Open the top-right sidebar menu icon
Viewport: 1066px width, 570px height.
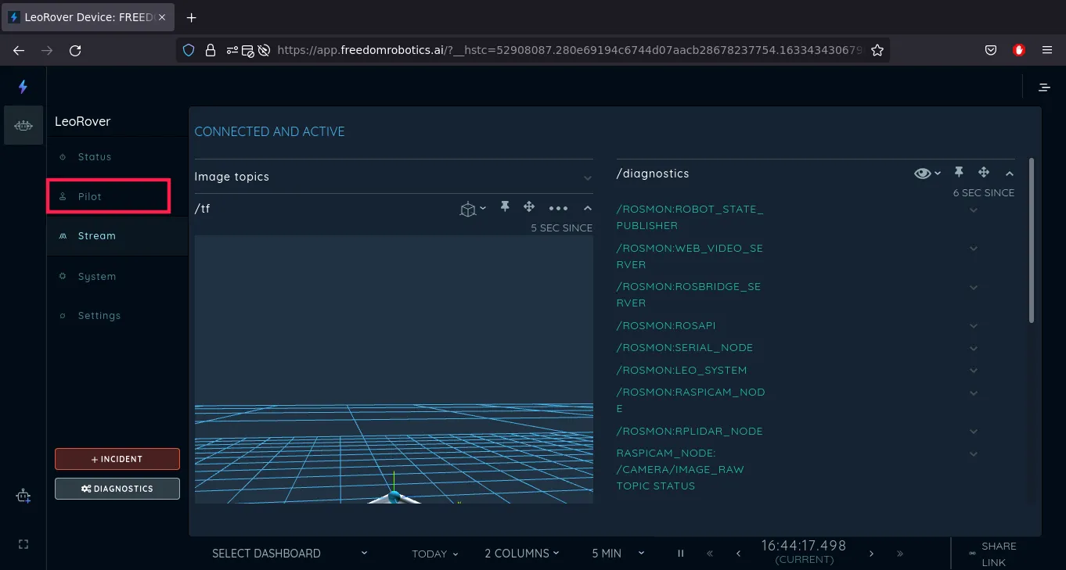[1044, 88]
